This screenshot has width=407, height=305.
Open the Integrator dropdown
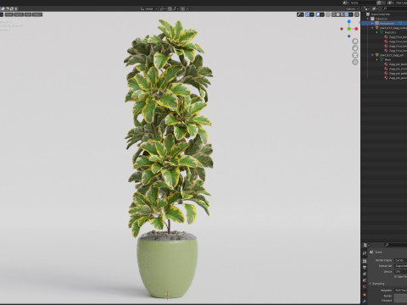tap(400, 290)
